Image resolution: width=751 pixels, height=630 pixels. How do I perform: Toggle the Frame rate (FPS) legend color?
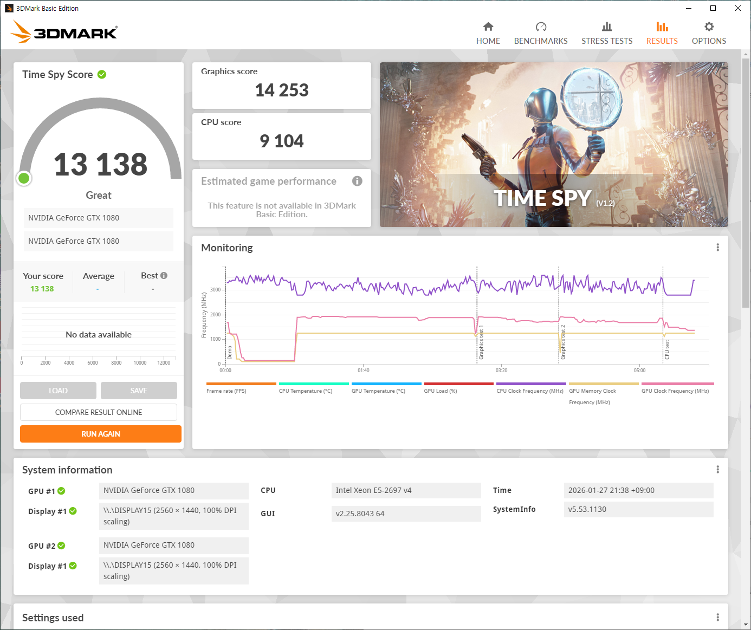pyautogui.click(x=241, y=384)
